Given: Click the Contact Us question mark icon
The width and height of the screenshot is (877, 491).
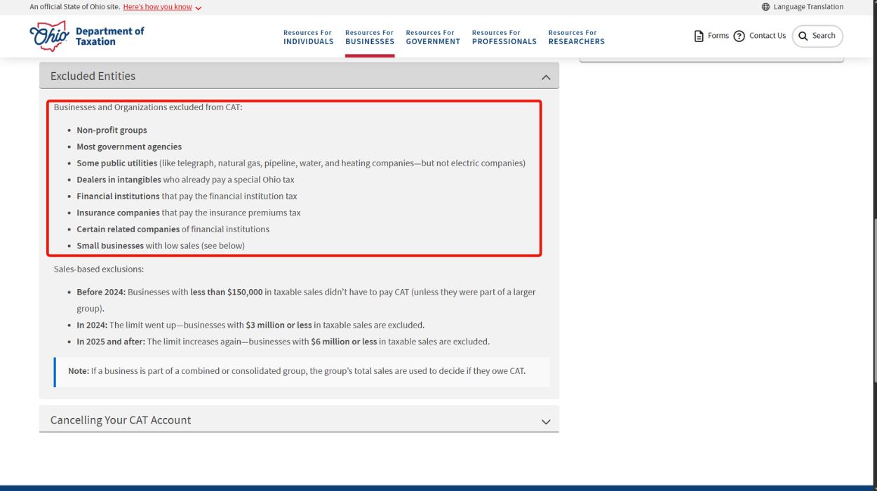Looking at the screenshot, I should [739, 36].
